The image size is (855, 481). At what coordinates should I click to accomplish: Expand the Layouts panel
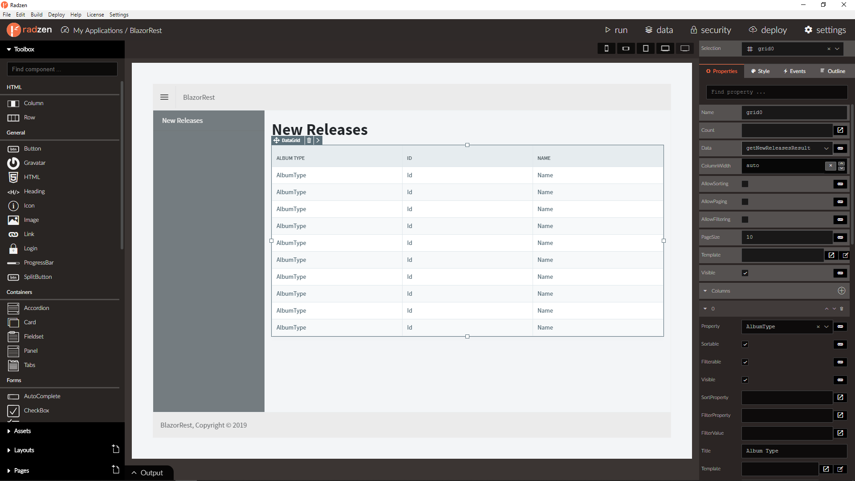pos(9,450)
